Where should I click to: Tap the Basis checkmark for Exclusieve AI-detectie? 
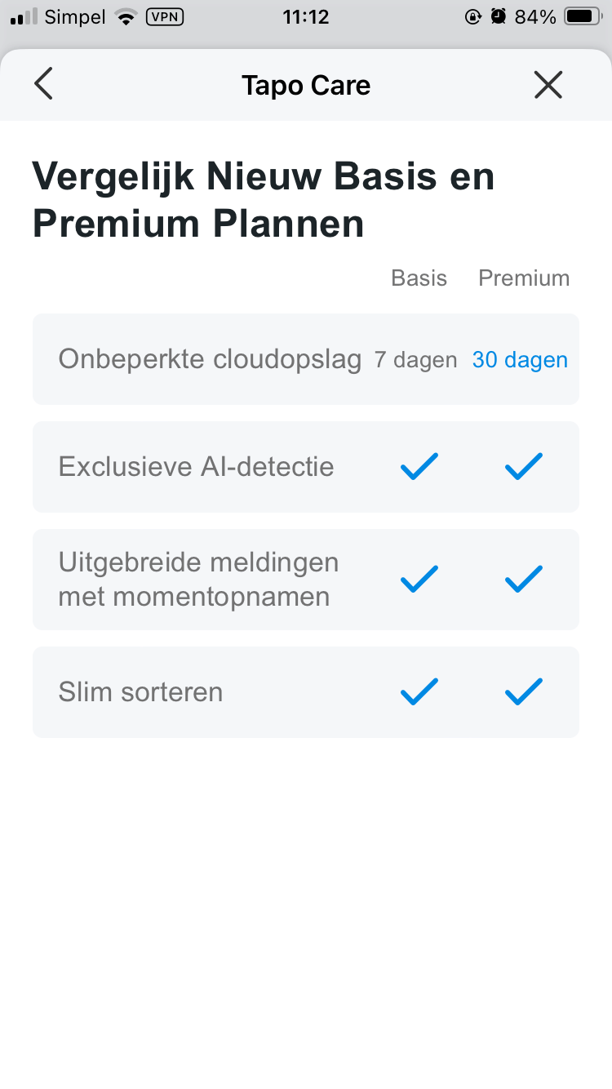(x=419, y=467)
